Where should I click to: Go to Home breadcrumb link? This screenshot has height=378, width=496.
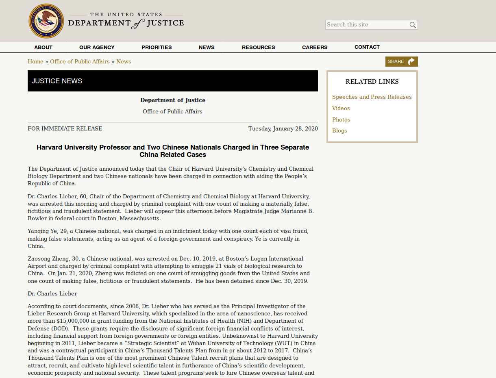pos(35,61)
